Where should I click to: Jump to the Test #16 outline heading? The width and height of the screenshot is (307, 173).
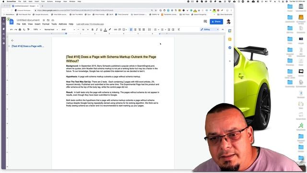coord(28,46)
